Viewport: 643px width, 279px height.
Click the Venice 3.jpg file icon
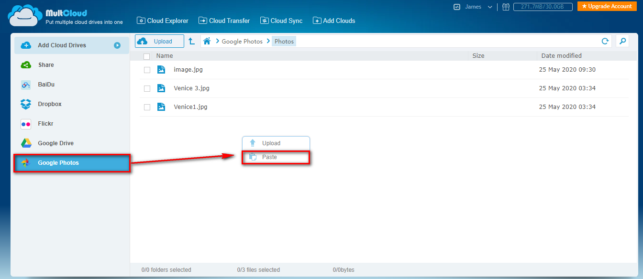click(161, 88)
